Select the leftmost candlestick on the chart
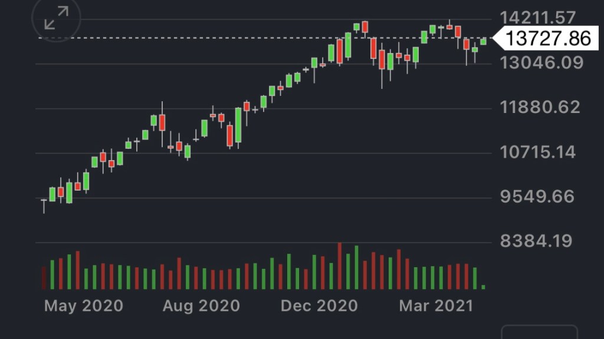The height and width of the screenshot is (339, 604). coord(44,204)
